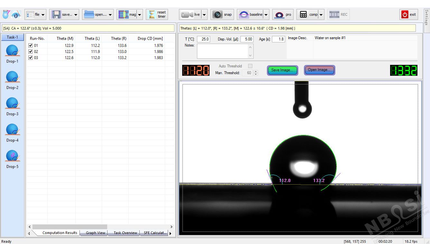The height and width of the screenshot is (244, 430).
Task: Select Drop-3 in the sidebar
Action: click(12, 105)
